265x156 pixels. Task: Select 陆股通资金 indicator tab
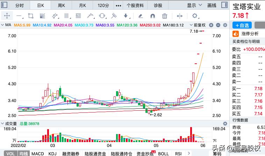[x=95, y=154]
